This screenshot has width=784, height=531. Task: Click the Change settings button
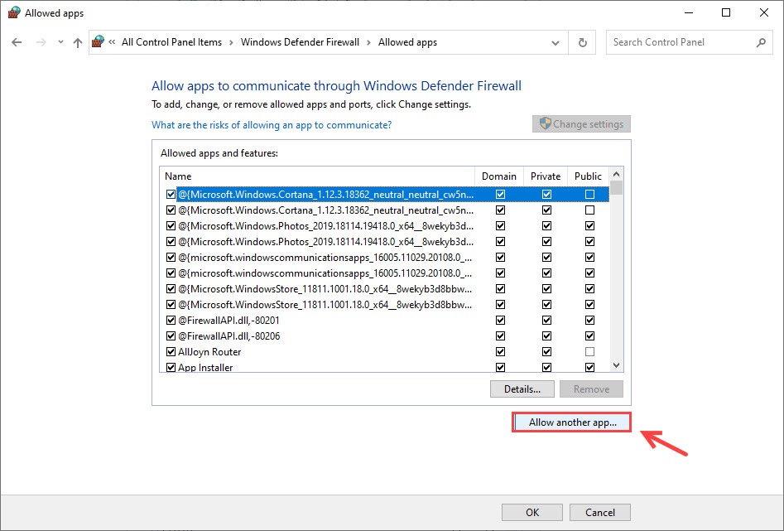coord(581,123)
